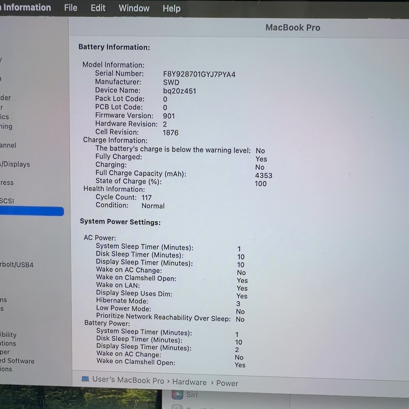Select the Parallel SCSI sidebar item

click(7, 201)
